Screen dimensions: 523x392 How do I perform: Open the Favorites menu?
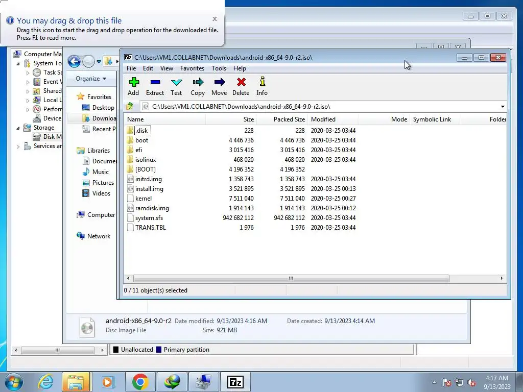click(192, 68)
